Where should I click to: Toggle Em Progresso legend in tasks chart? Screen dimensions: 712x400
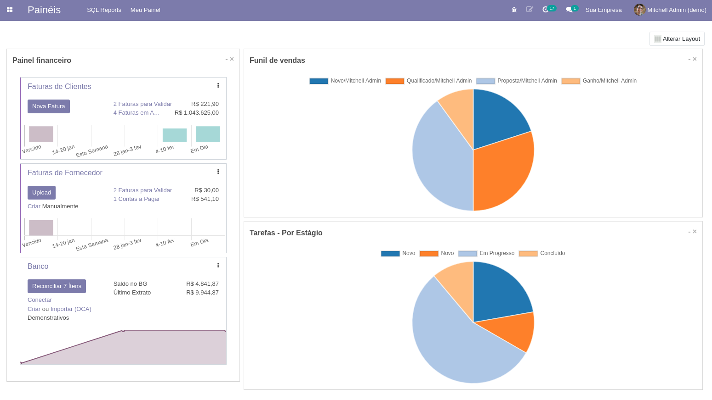pyautogui.click(x=486, y=253)
